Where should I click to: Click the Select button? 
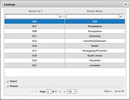[x=12, y=81]
